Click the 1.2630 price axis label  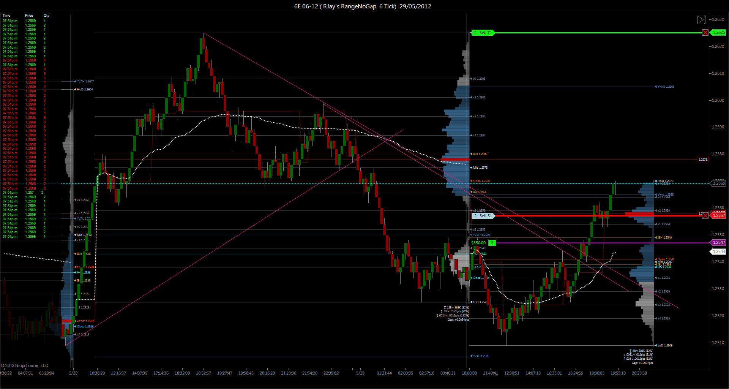point(718,19)
